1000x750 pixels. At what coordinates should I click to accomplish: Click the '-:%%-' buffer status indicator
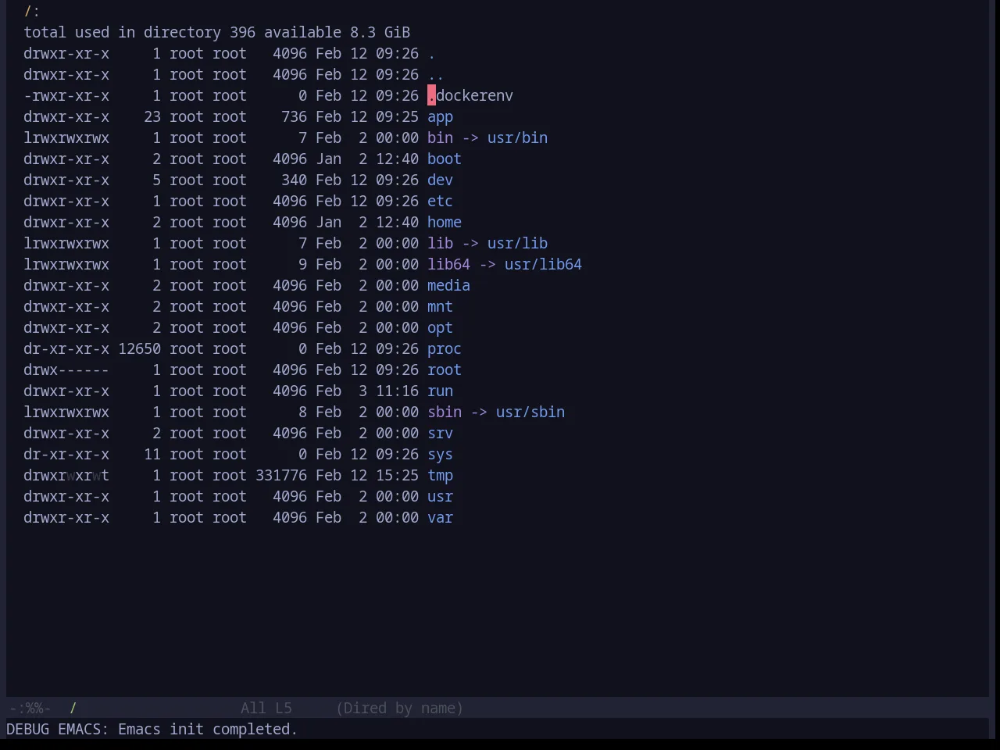(30, 709)
